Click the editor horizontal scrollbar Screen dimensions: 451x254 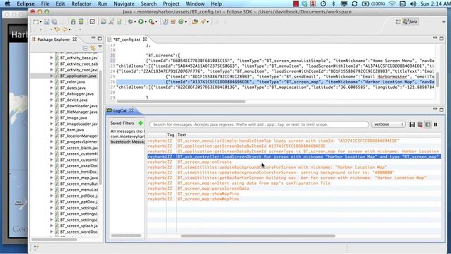(x=181, y=102)
